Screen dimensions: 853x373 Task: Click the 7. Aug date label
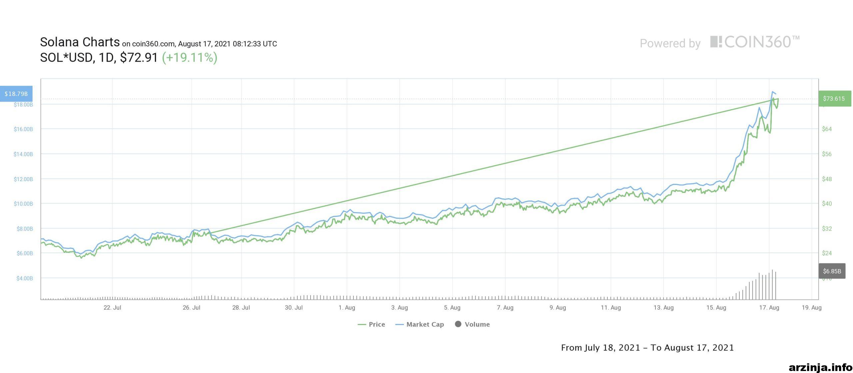pyautogui.click(x=505, y=308)
